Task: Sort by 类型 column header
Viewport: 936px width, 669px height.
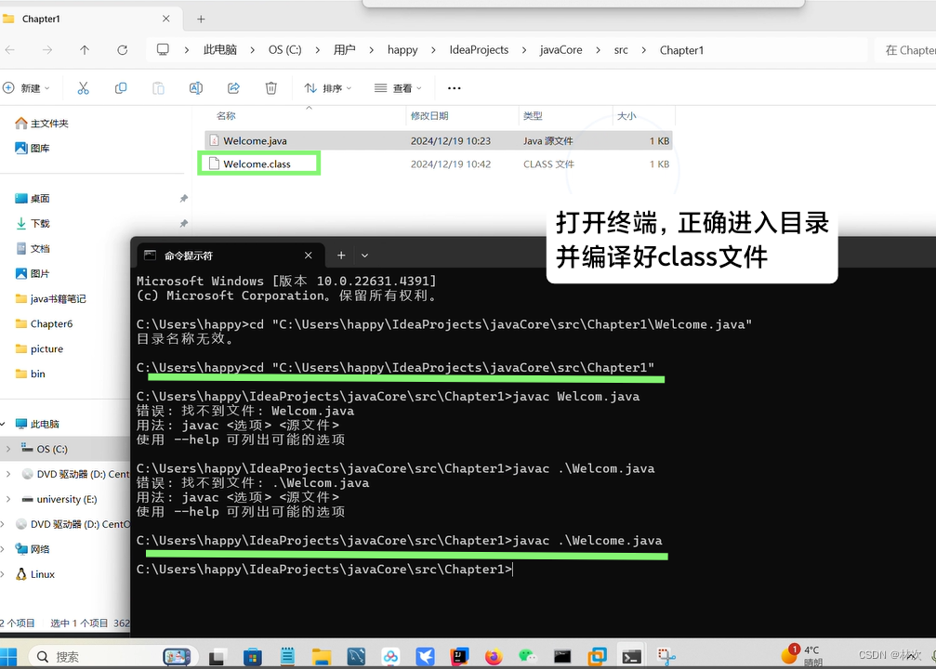Action: click(x=533, y=116)
